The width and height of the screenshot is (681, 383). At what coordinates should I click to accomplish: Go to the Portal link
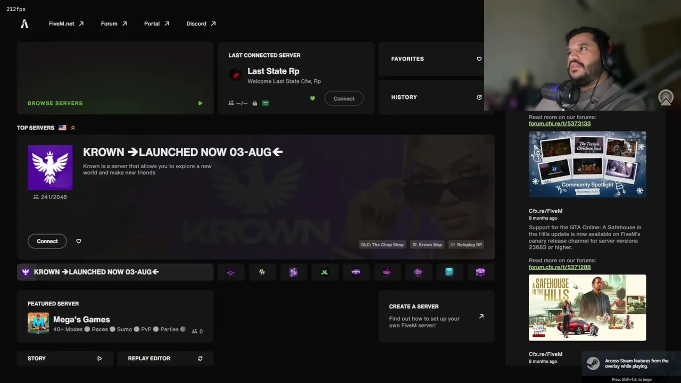[x=156, y=23]
